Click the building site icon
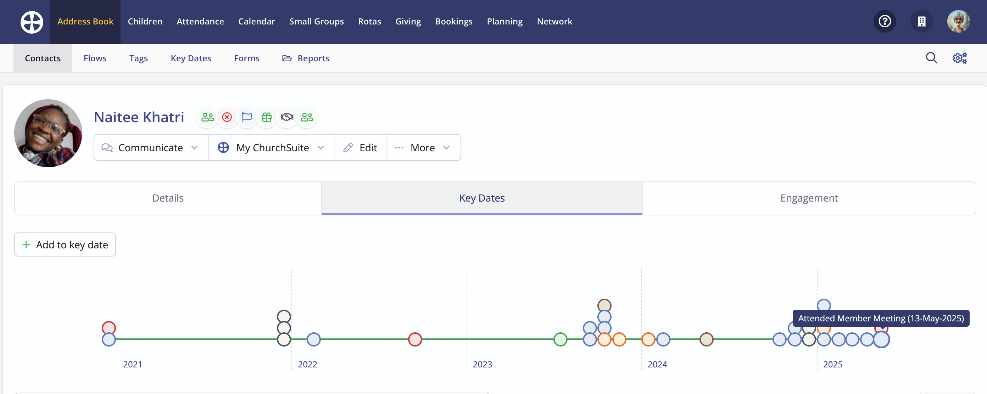This screenshot has width=987, height=394. point(921,22)
